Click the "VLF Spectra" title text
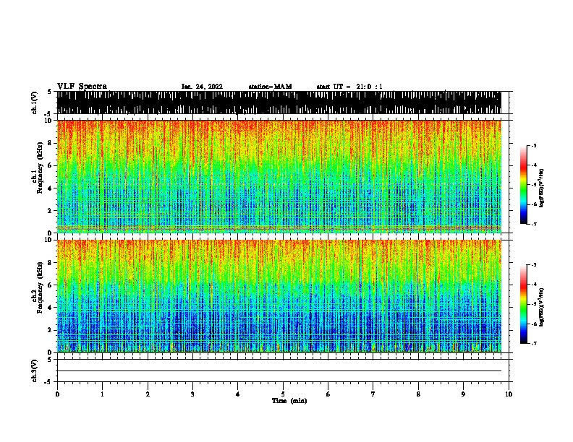Image resolution: width=573 pixels, height=442 pixels. (82, 87)
